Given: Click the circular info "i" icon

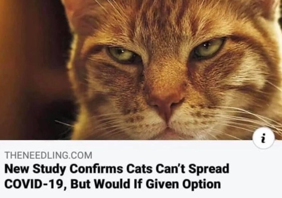Looking at the screenshot, I should click(264, 138).
